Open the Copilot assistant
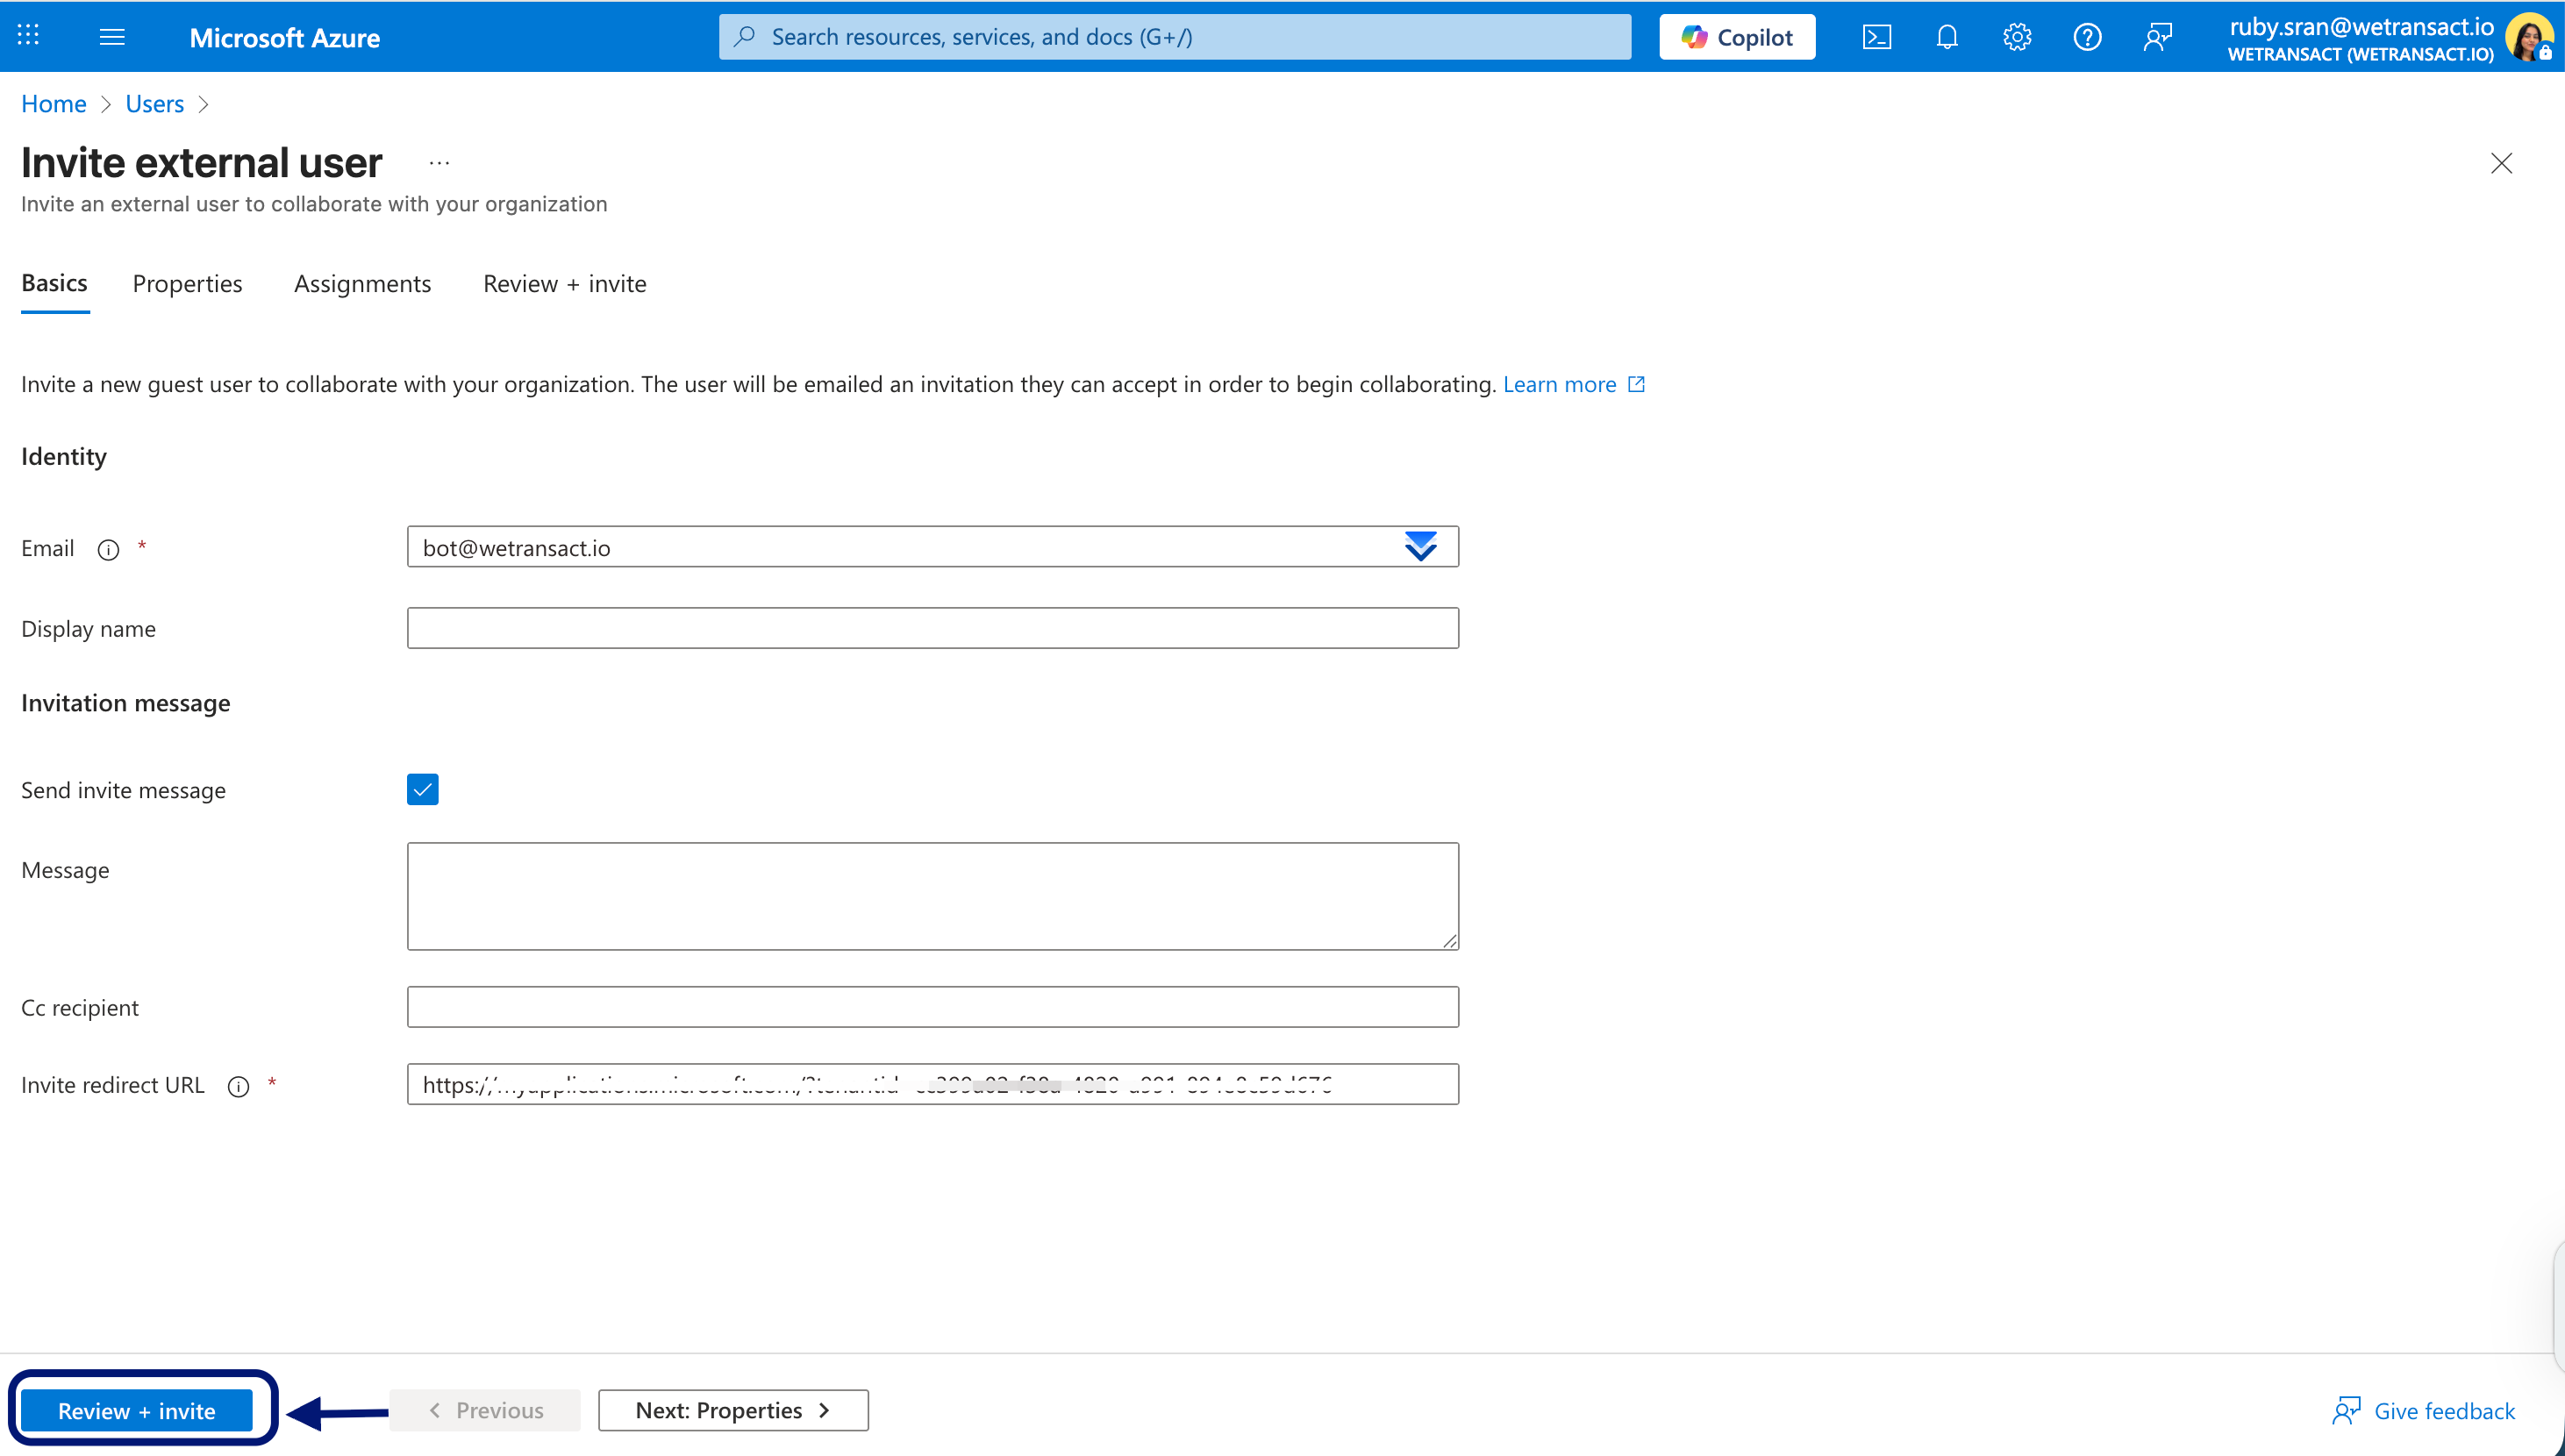 pos(1737,37)
